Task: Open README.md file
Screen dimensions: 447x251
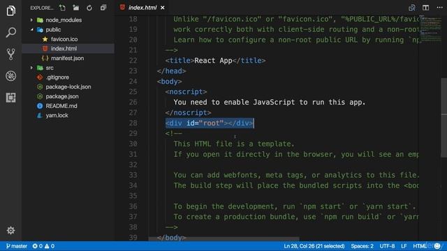Action: (61, 106)
